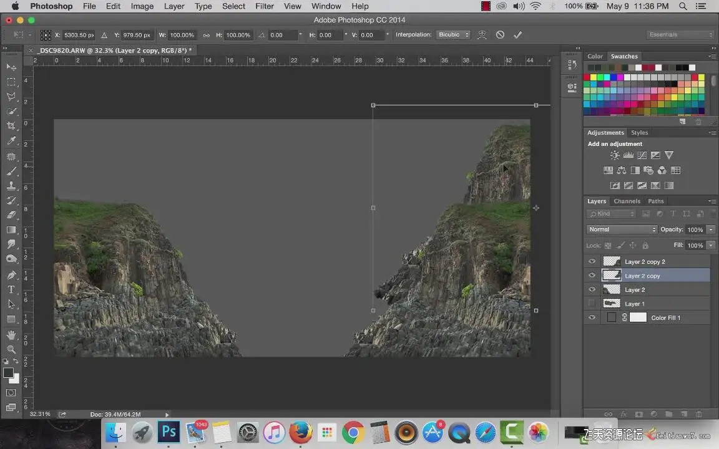Click the X position input field
Image resolution: width=719 pixels, height=449 pixels.
[79, 35]
